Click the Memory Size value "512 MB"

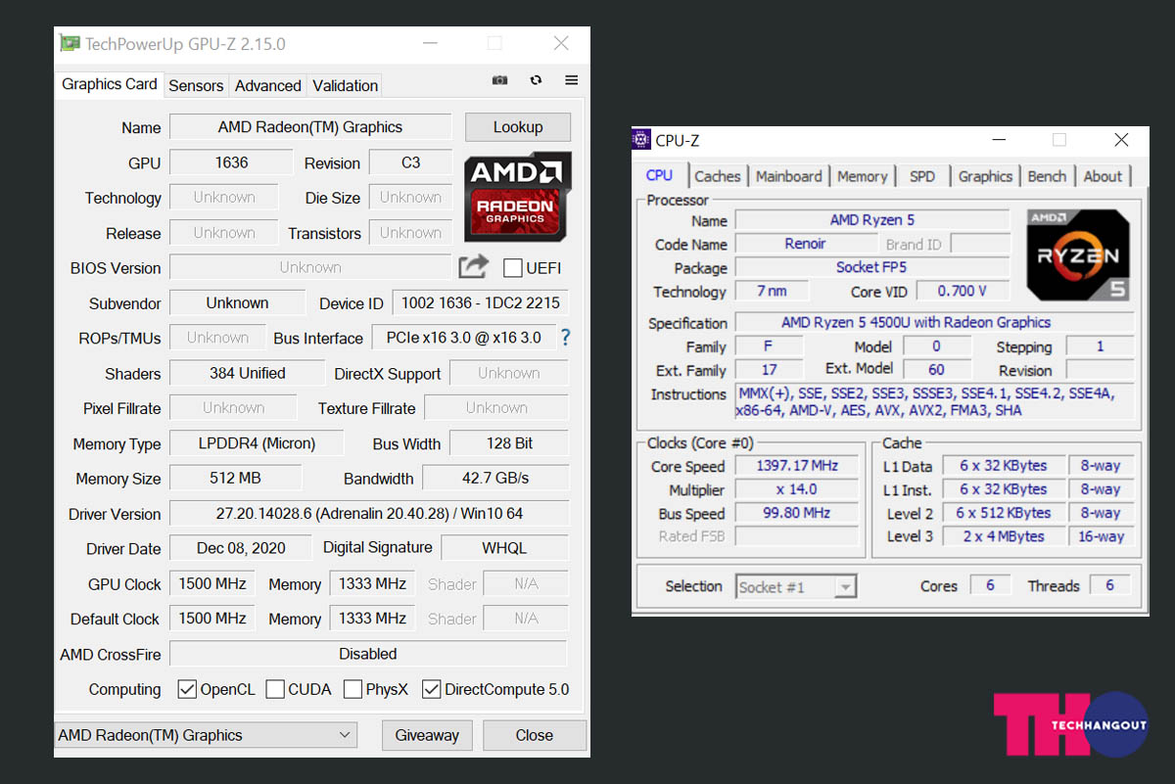236,479
